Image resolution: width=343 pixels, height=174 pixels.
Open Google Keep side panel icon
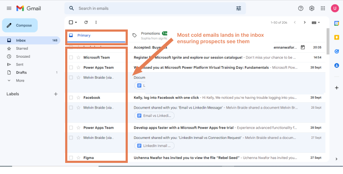[337, 38]
